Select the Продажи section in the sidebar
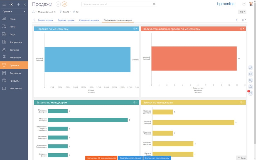The height and width of the screenshot is (160, 256). [14, 65]
